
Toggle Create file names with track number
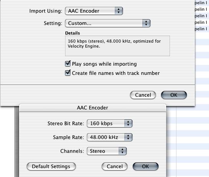click(x=68, y=73)
